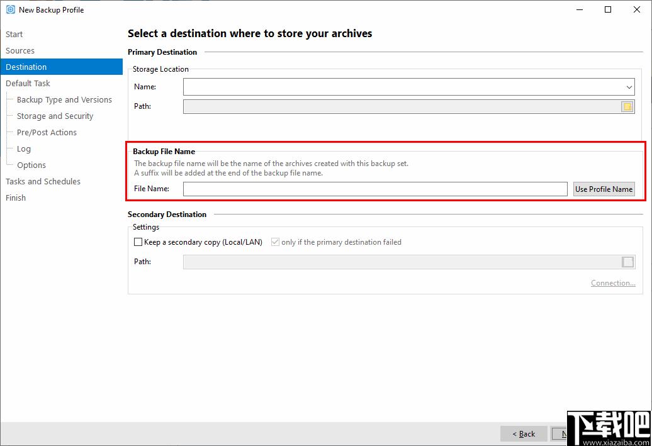The image size is (652, 446).
Task: Close the New Backup Profile window
Action: point(637,9)
